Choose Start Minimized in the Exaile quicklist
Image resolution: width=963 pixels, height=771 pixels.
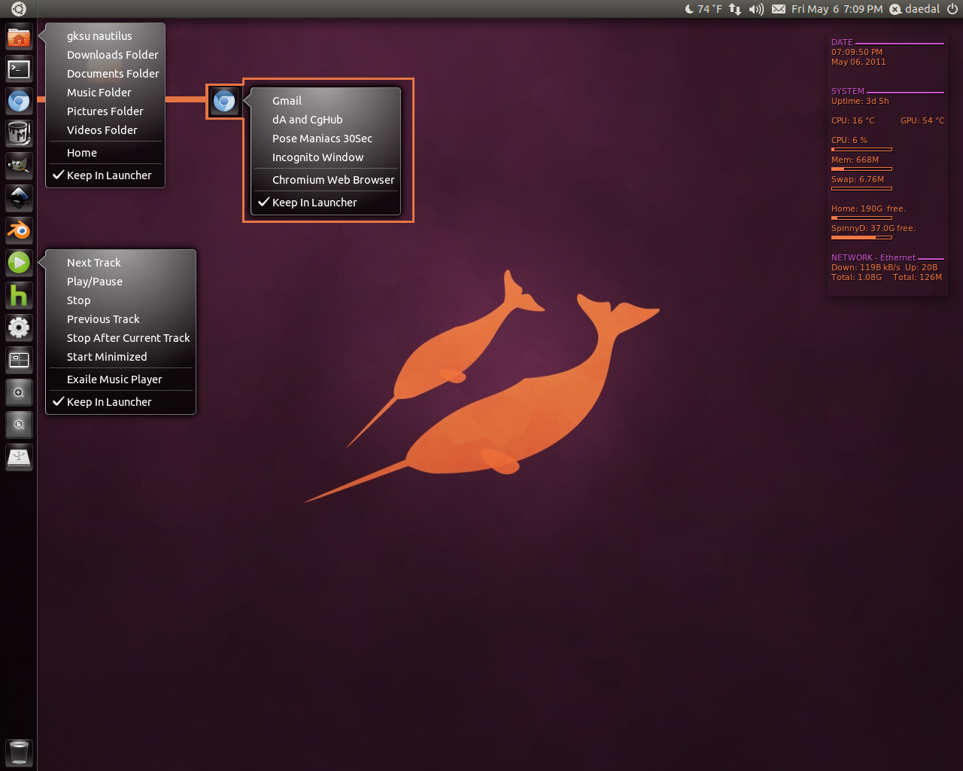point(120,357)
